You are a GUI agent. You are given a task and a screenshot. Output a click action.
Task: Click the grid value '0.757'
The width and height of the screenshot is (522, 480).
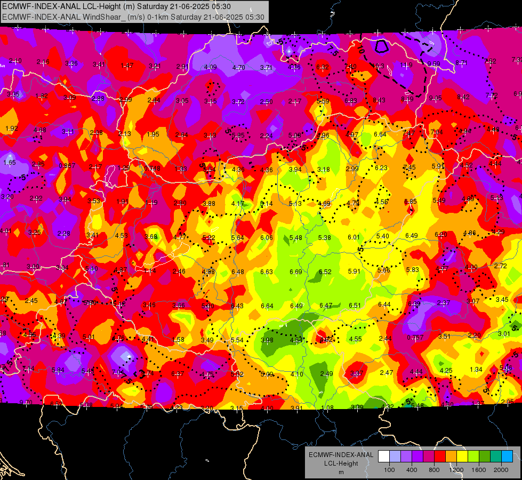pyautogui.click(x=415, y=338)
